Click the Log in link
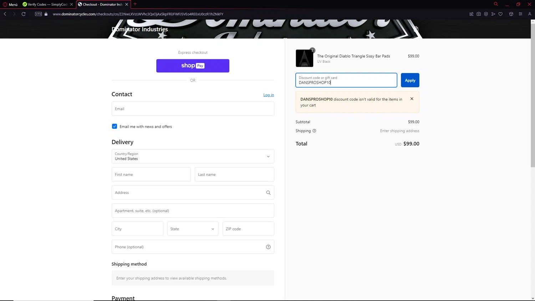The height and width of the screenshot is (301, 535). tap(269, 95)
